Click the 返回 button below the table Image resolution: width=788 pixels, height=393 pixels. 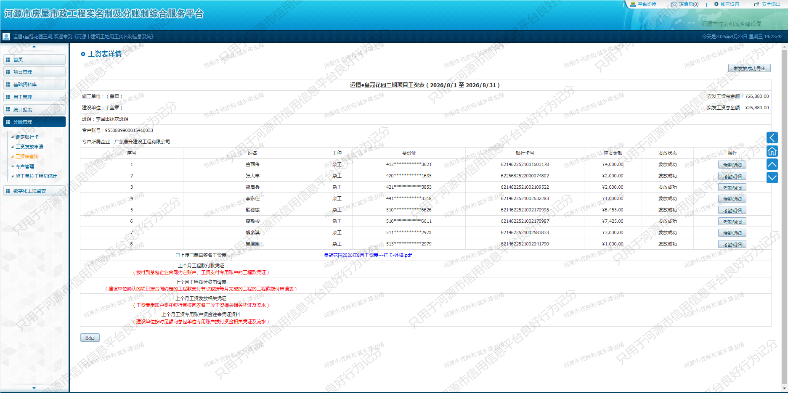(x=90, y=338)
